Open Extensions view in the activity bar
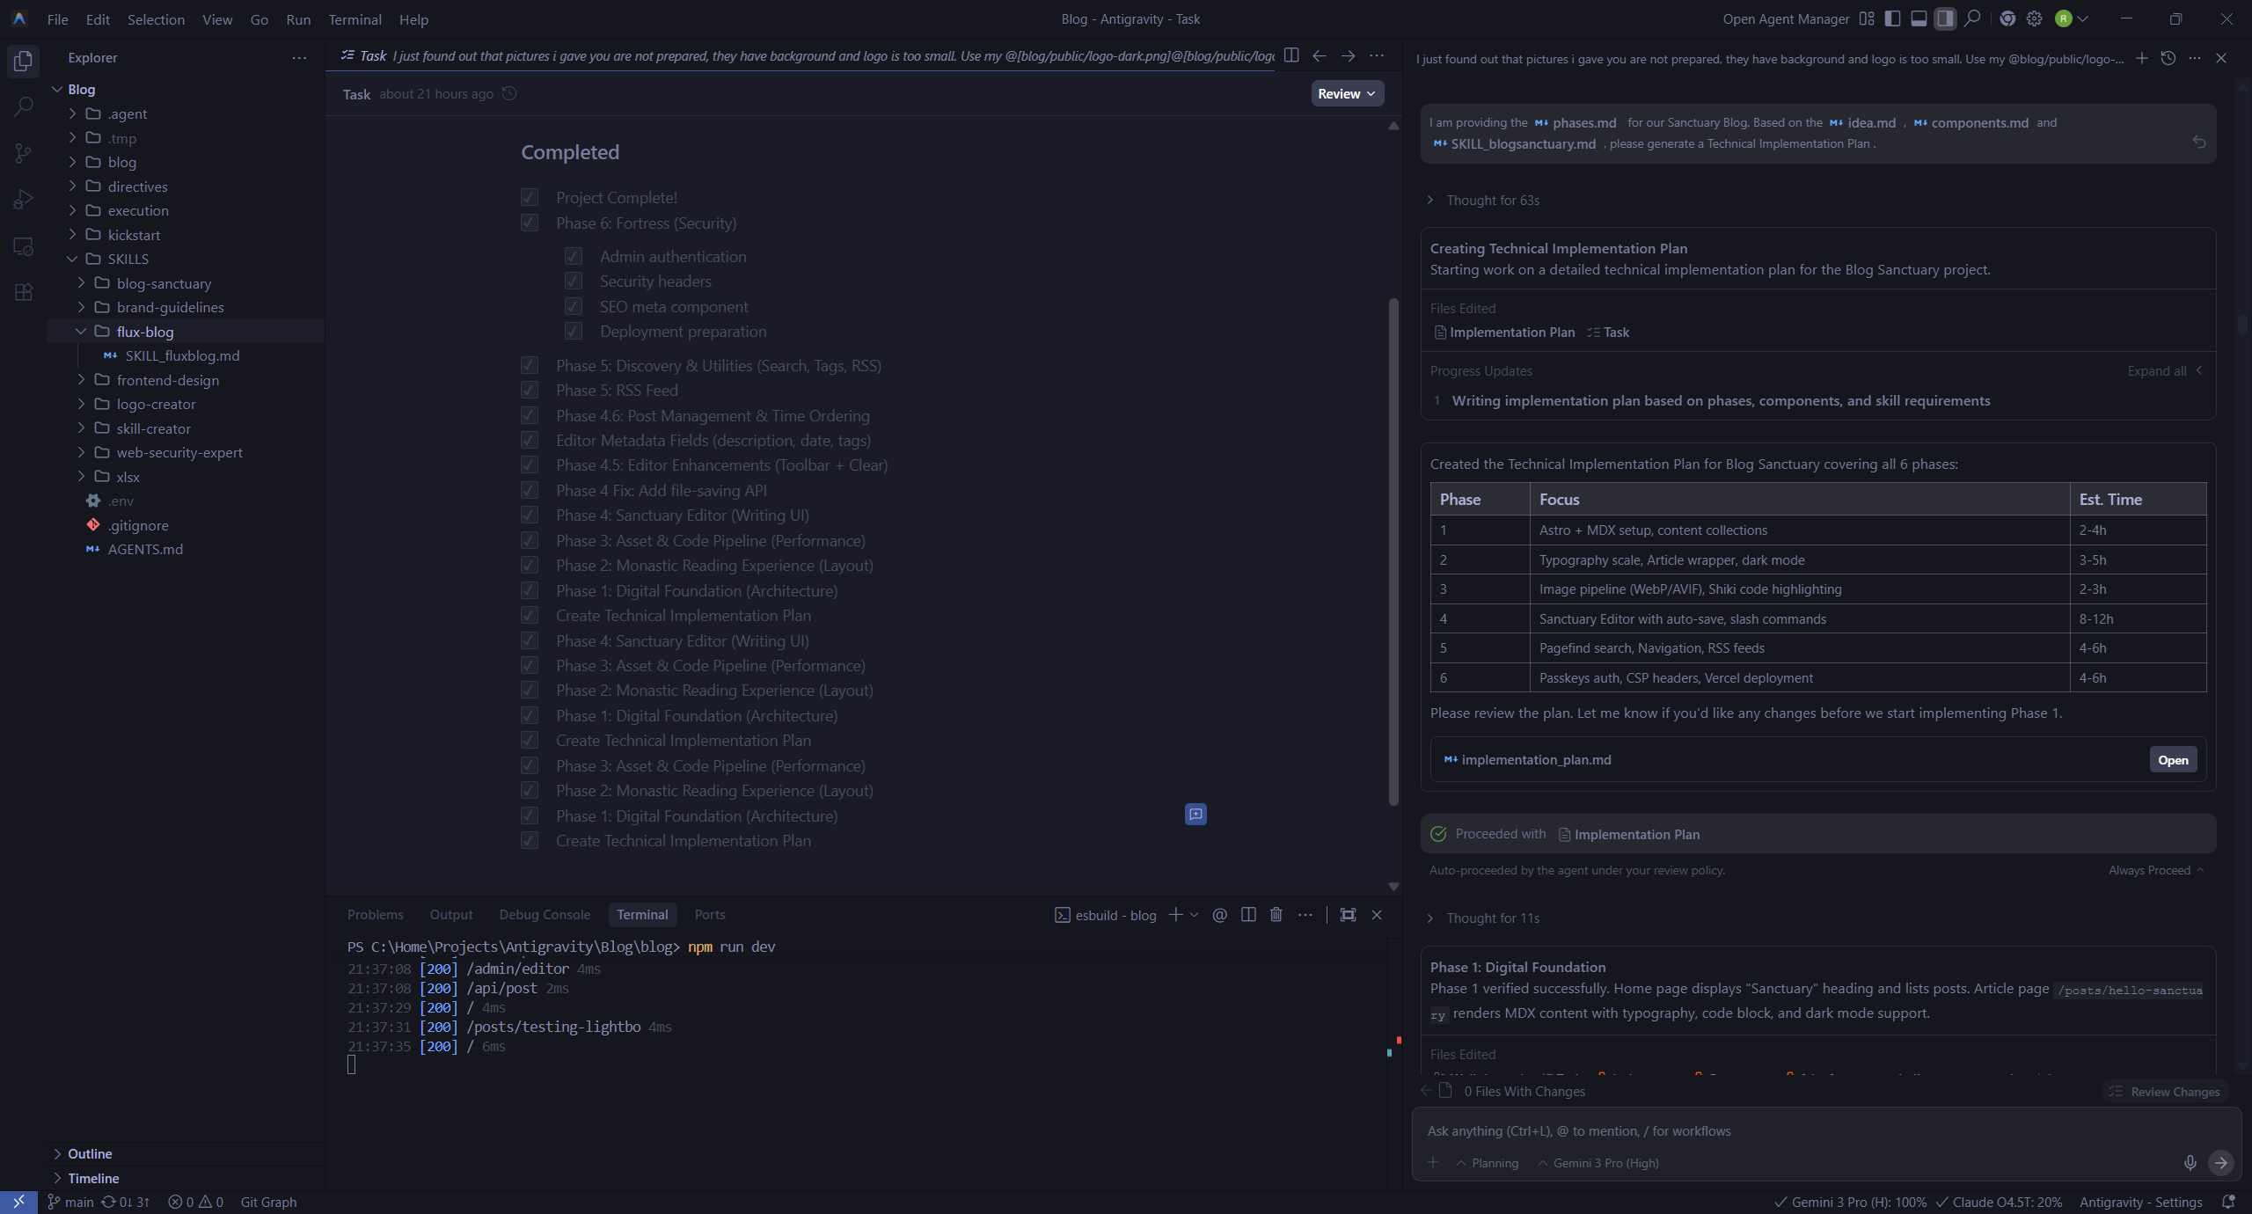The image size is (2252, 1214). tap(22, 291)
